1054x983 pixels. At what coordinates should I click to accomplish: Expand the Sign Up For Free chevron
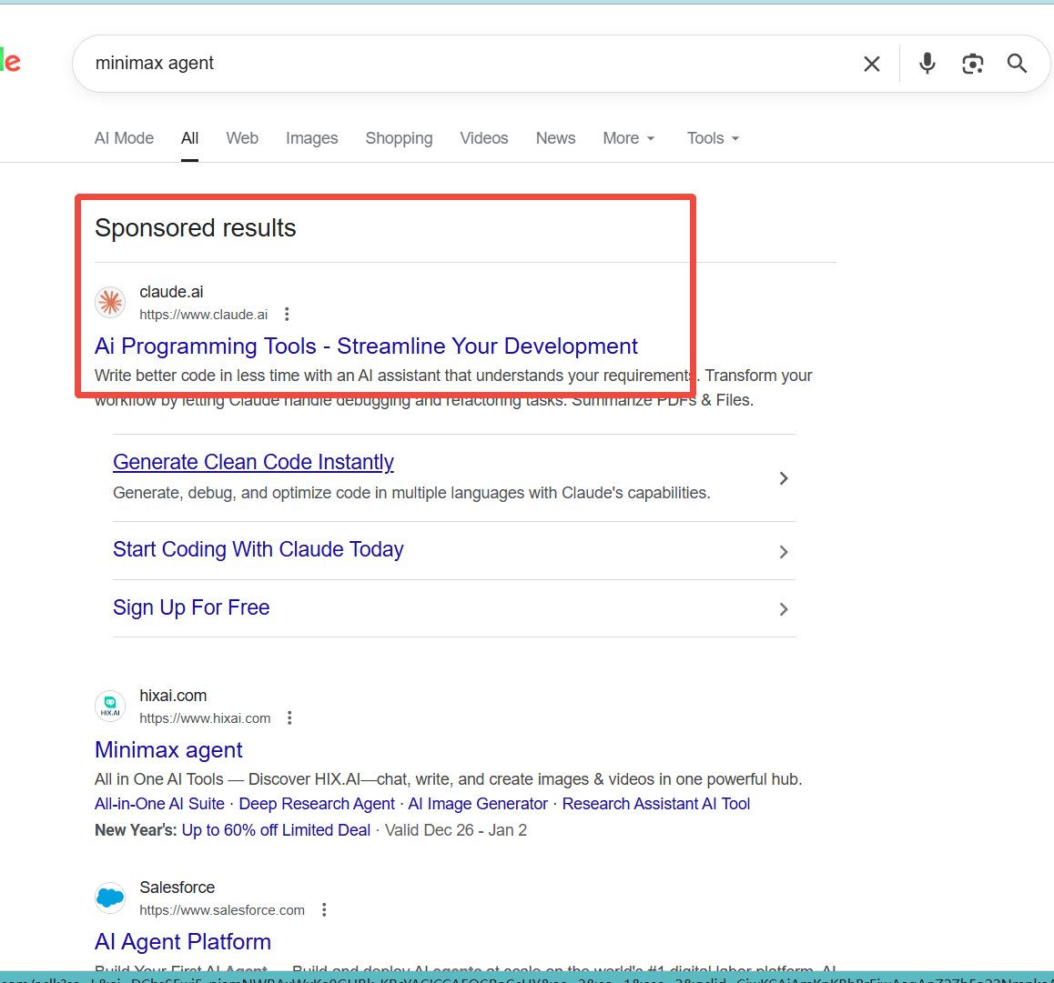tap(783, 609)
